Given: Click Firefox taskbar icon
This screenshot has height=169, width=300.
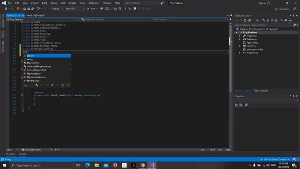Looking at the screenshot, I should [115, 165].
